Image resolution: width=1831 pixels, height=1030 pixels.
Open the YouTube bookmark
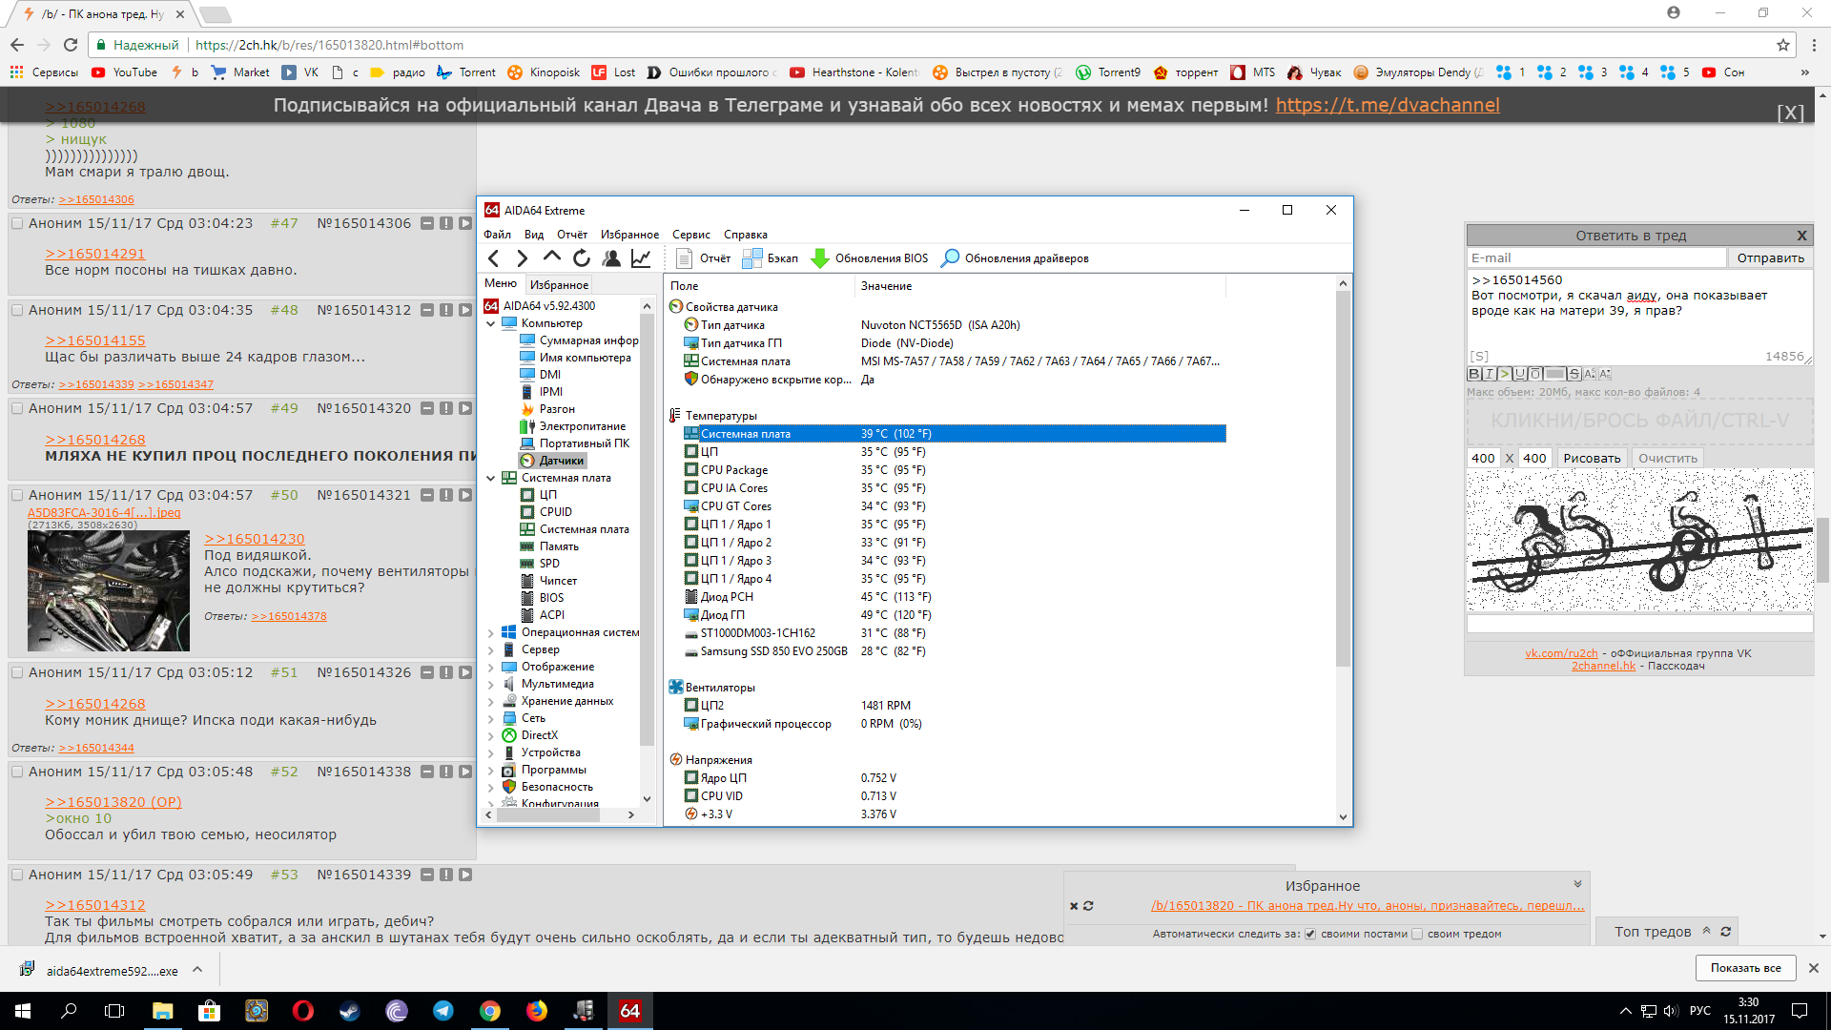point(124,72)
